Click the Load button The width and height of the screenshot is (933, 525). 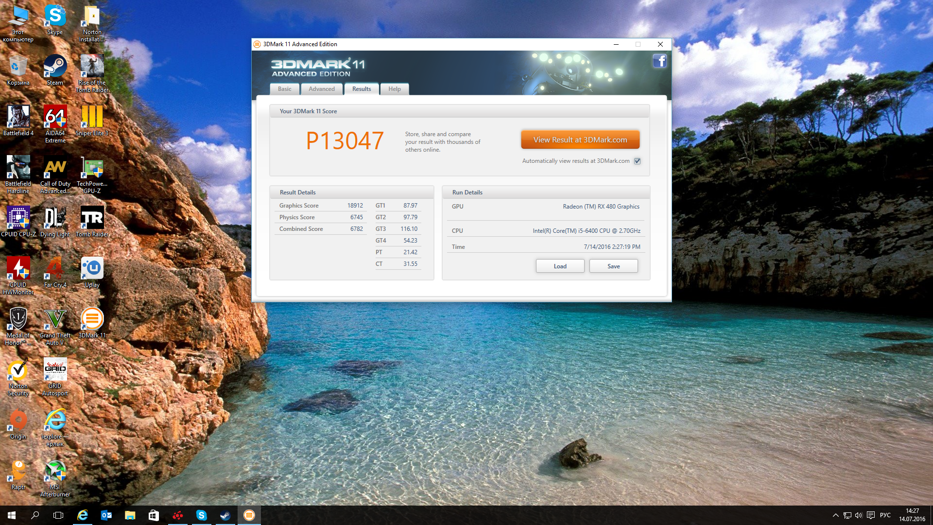(560, 266)
